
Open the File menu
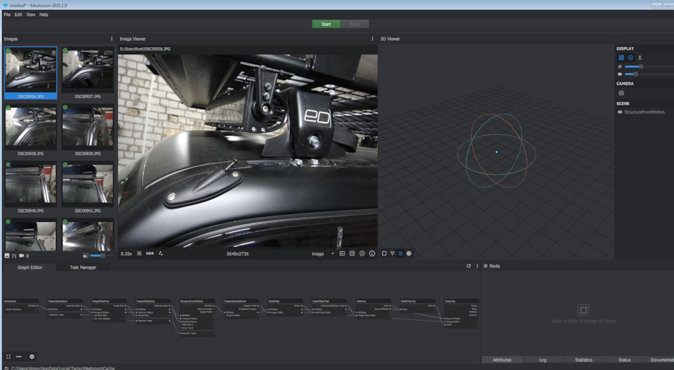click(7, 15)
